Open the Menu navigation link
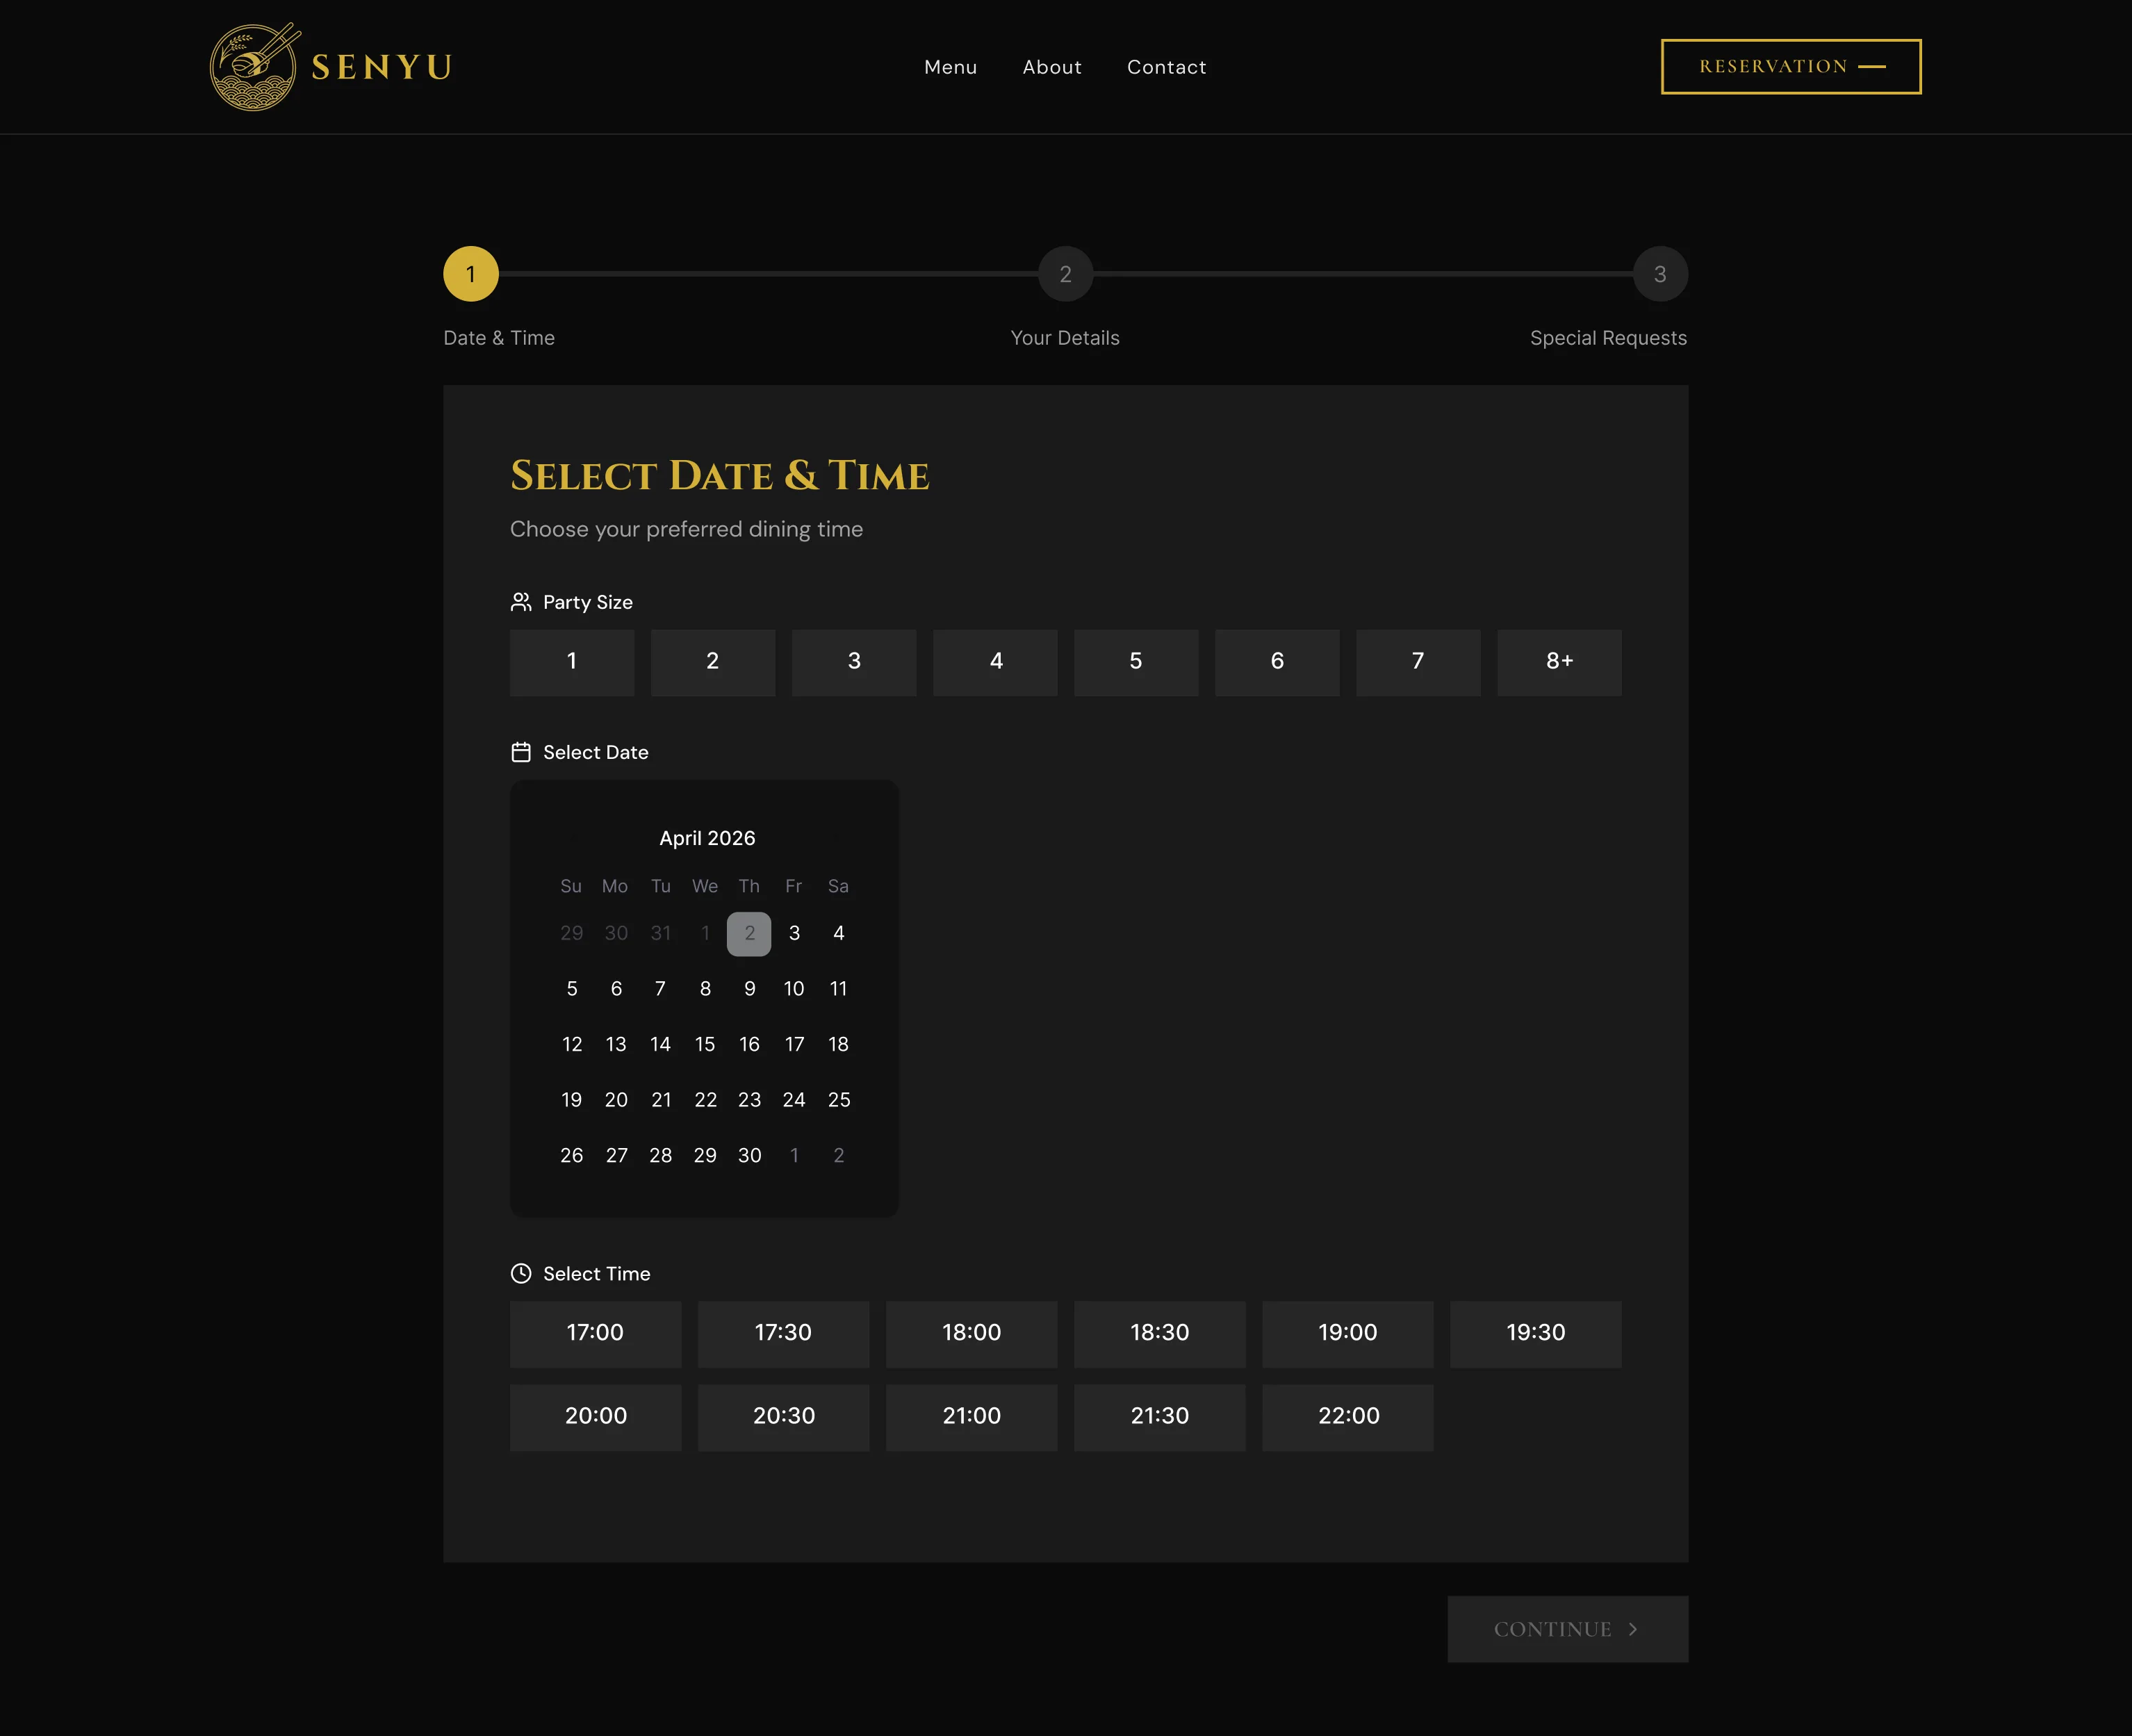 coord(950,67)
